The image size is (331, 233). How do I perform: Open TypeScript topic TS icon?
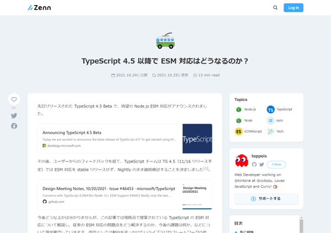(271, 110)
